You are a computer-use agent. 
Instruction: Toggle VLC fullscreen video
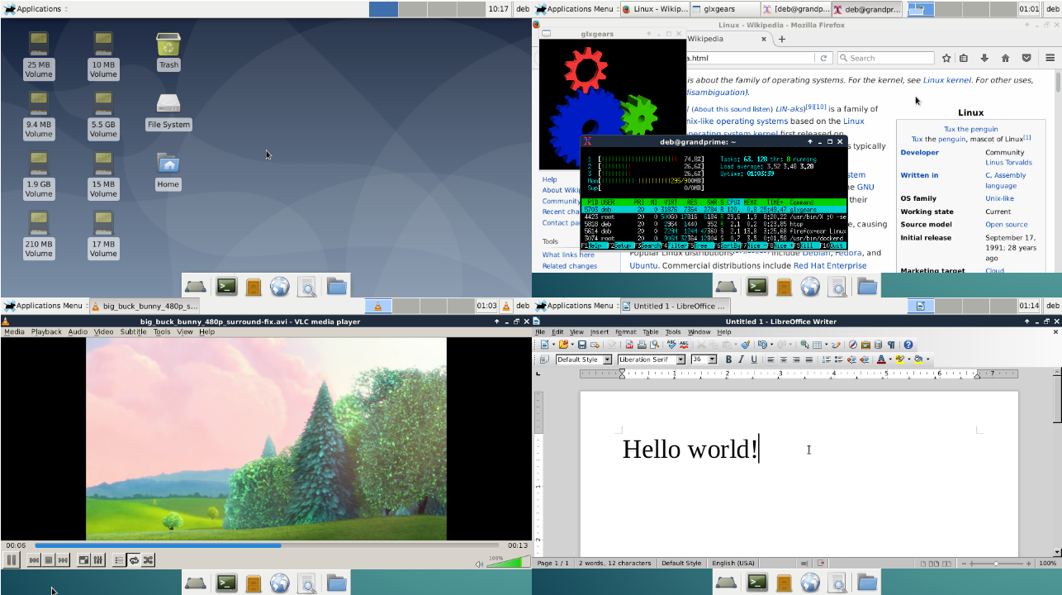pyautogui.click(x=83, y=559)
